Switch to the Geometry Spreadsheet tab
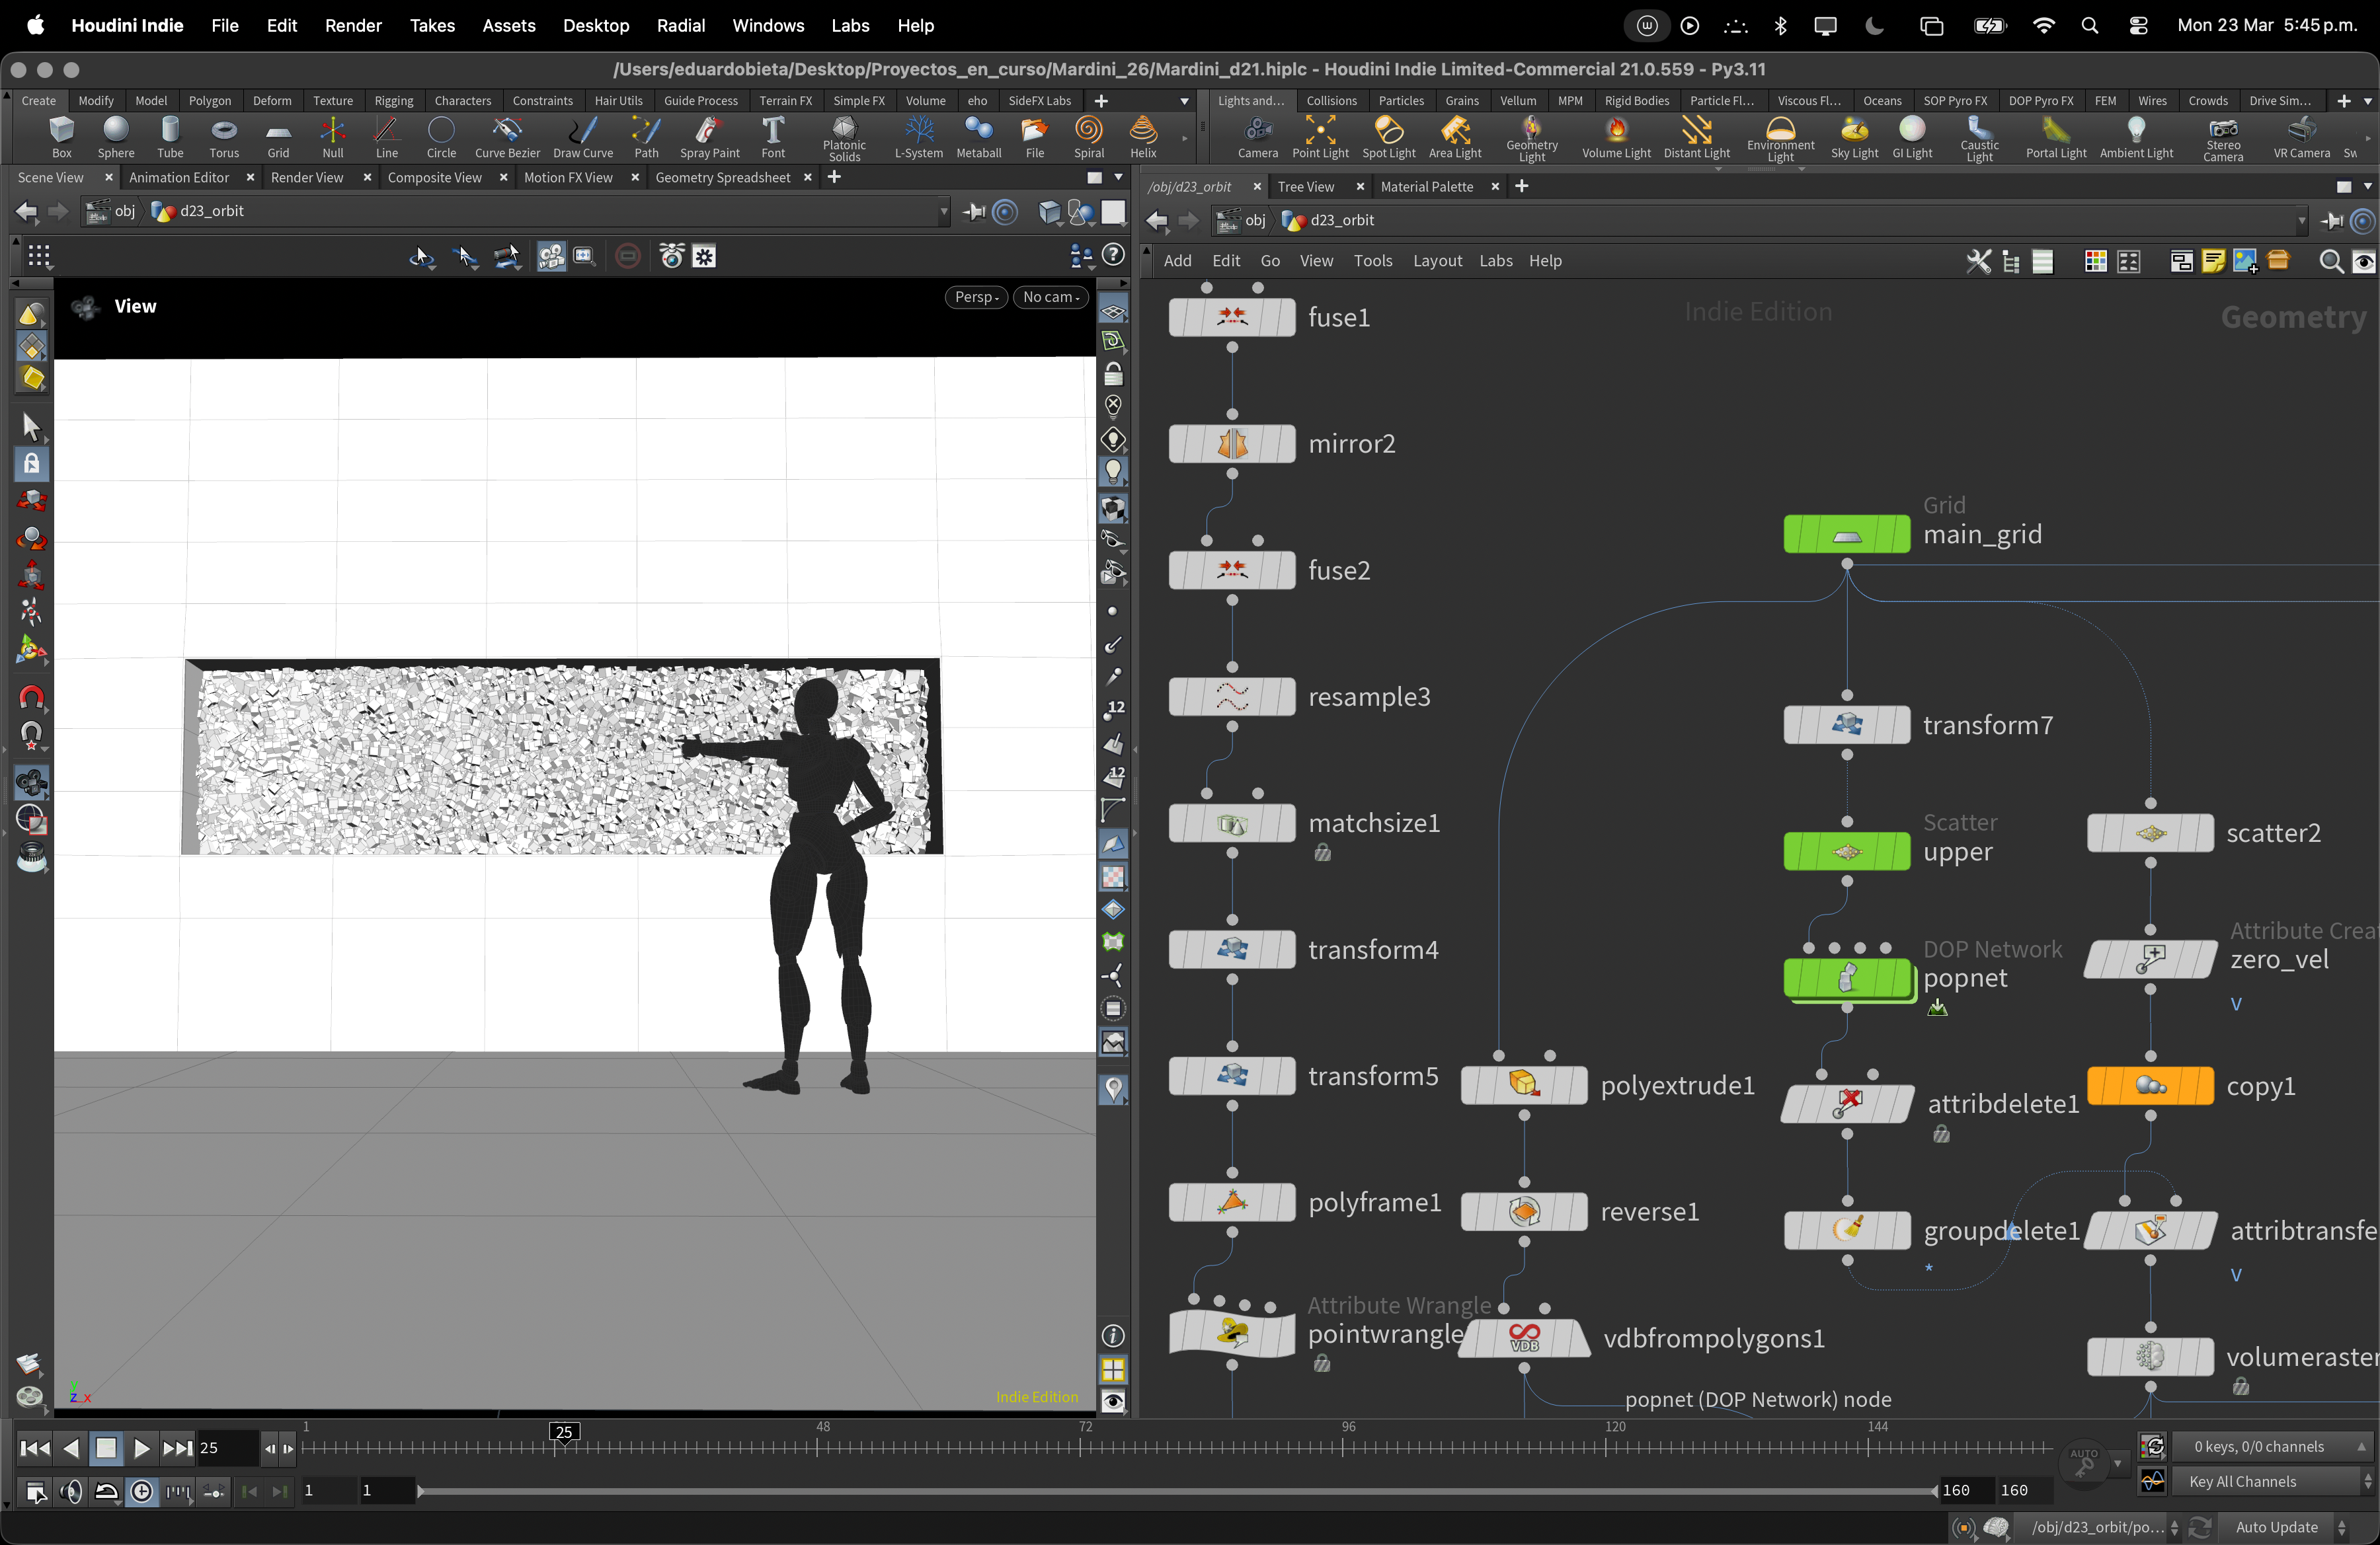2380x1545 pixels. point(722,177)
